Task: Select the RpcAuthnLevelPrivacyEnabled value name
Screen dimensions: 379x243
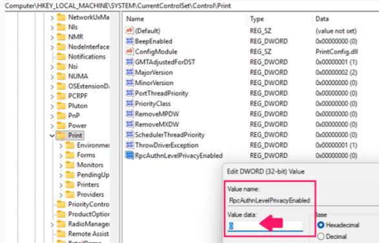Action: 179,155
